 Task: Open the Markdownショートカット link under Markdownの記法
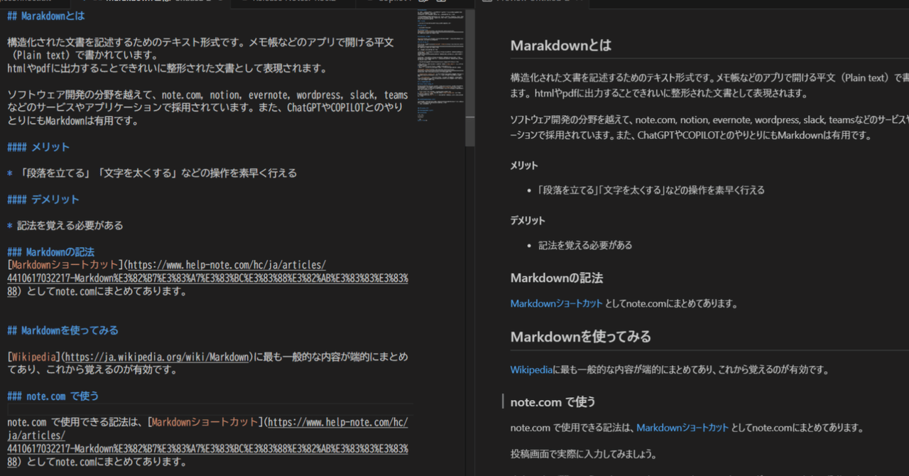coord(556,303)
